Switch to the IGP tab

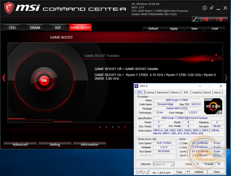coord(58,27)
